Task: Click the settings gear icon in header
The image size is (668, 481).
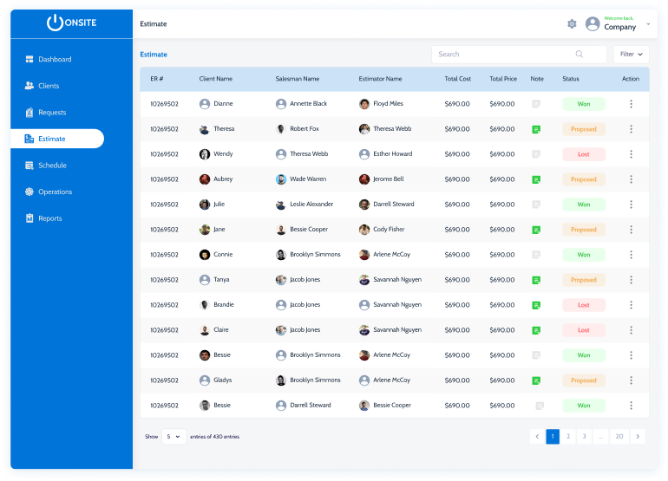Action: 572,24
